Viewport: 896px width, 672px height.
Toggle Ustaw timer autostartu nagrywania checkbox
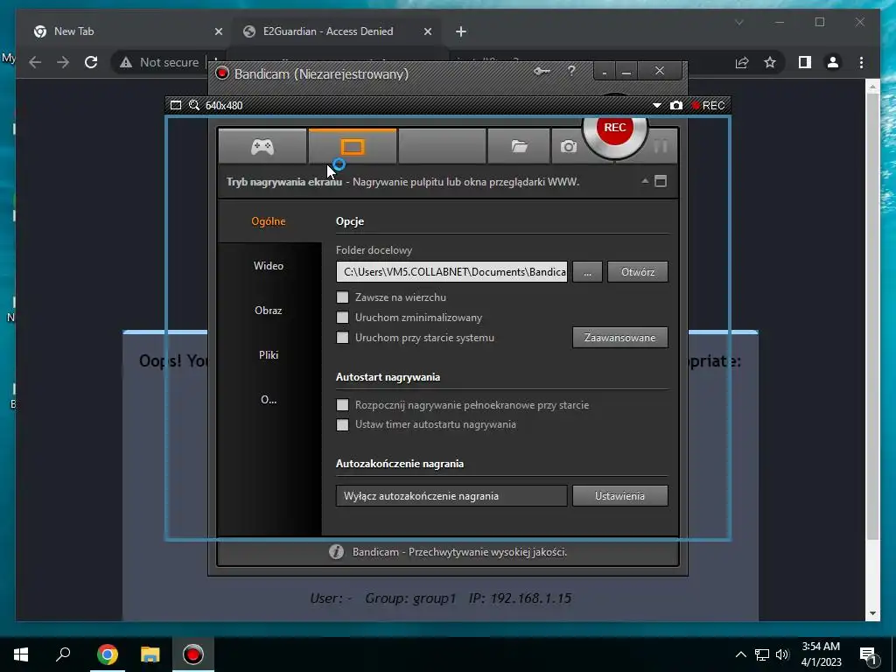click(342, 424)
